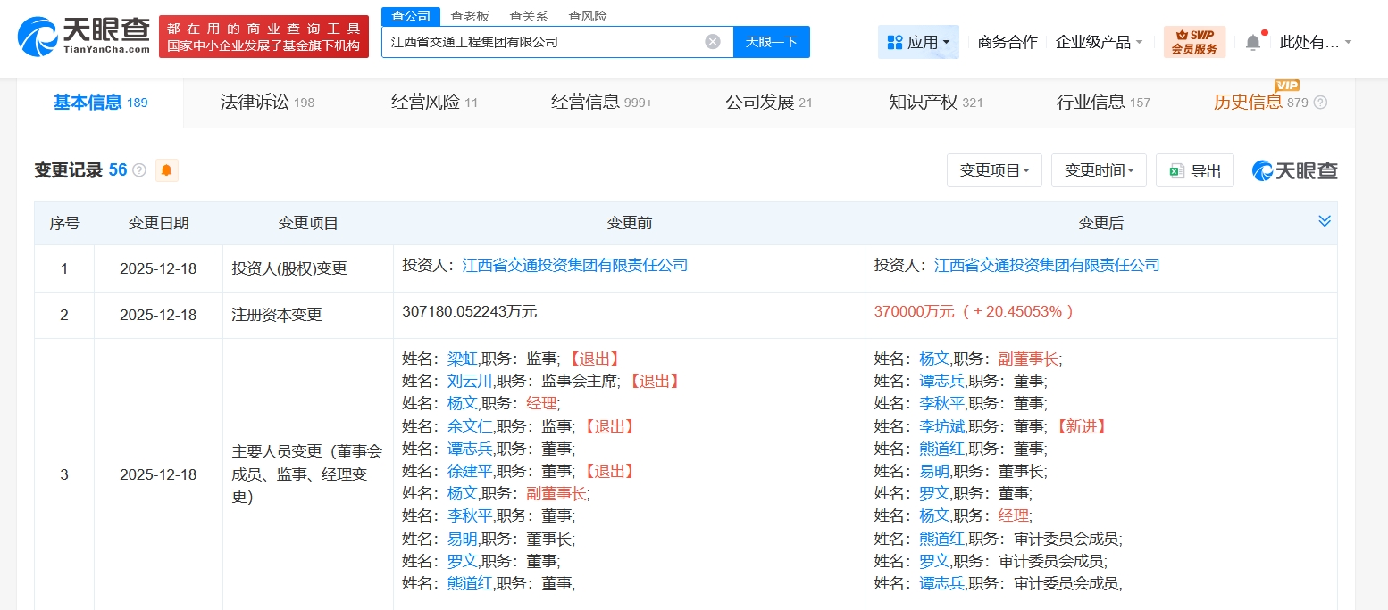Open the 历史信息 VIP tab

1249,102
